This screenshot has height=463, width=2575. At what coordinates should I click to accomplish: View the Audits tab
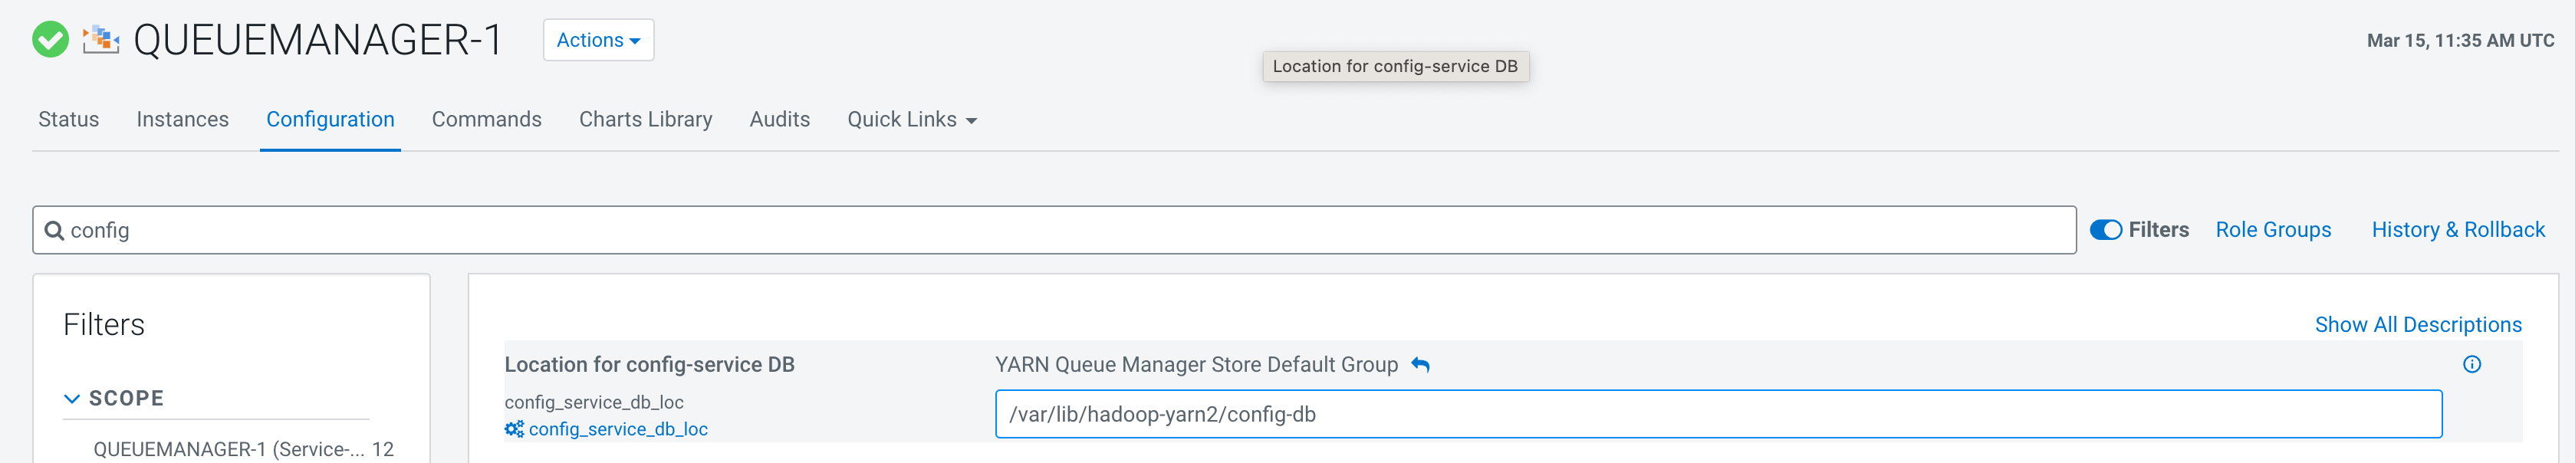pos(778,120)
